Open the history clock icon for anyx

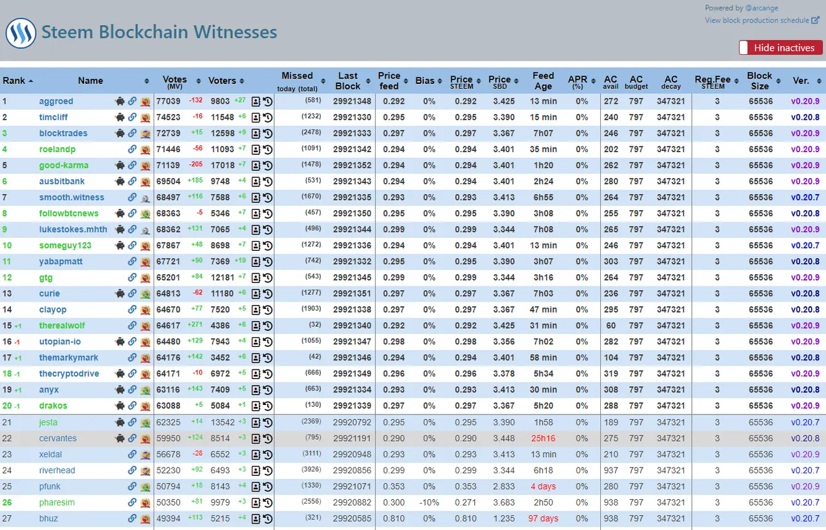[x=267, y=389]
